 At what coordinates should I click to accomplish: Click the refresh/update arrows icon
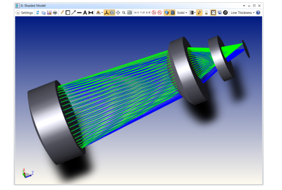(38, 13)
